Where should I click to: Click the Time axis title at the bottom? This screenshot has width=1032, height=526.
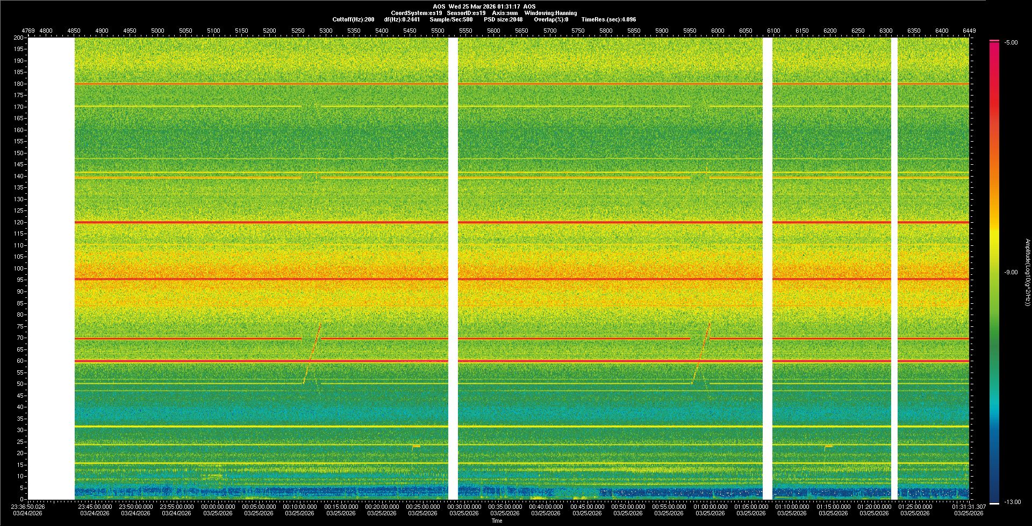click(x=497, y=521)
